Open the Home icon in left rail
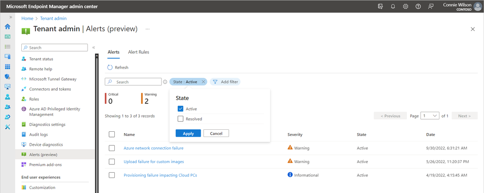This screenshot has height=193, width=484. 8,27
